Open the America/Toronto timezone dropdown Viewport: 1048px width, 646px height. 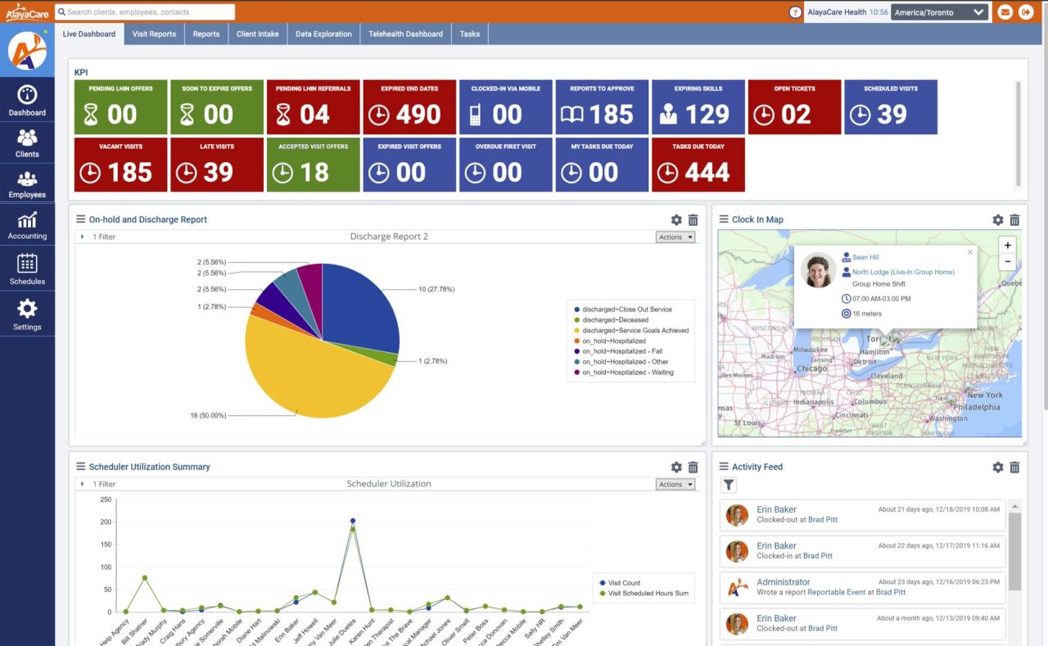[x=939, y=12]
